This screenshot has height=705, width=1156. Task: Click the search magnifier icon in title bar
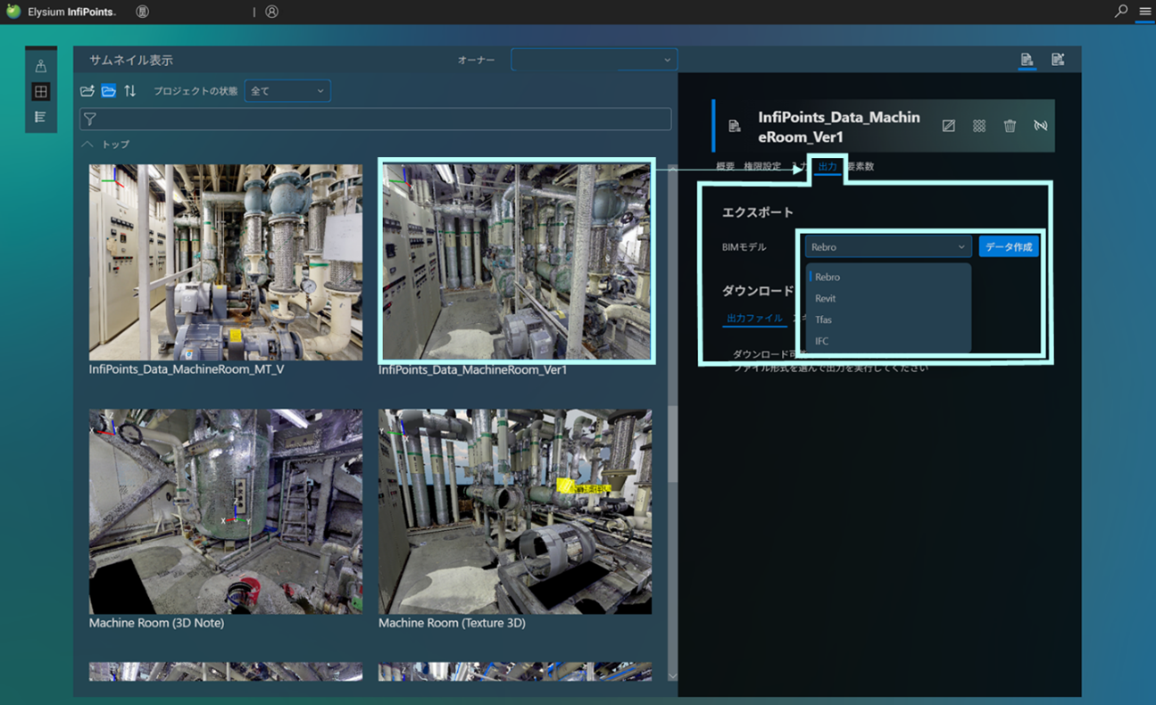point(1121,12)
